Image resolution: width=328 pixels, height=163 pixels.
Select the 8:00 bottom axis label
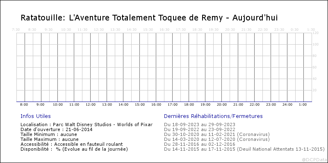coord(24,104)
